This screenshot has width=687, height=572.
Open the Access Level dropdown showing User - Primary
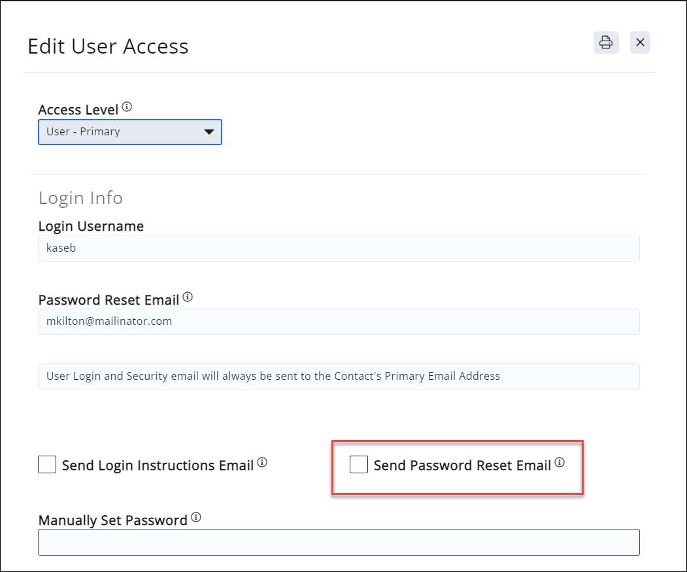[130, 132]
